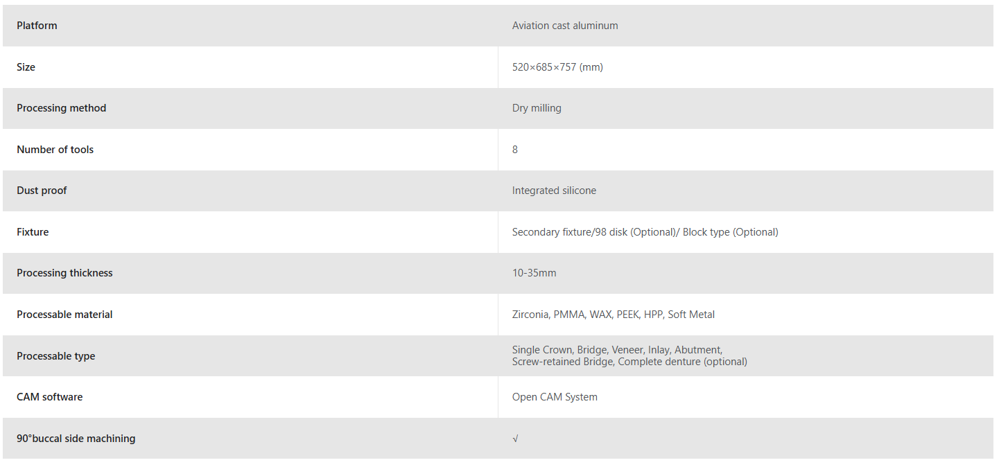
Task: Select the "Open CAM System" value
Action: click(x=555, y=397)
